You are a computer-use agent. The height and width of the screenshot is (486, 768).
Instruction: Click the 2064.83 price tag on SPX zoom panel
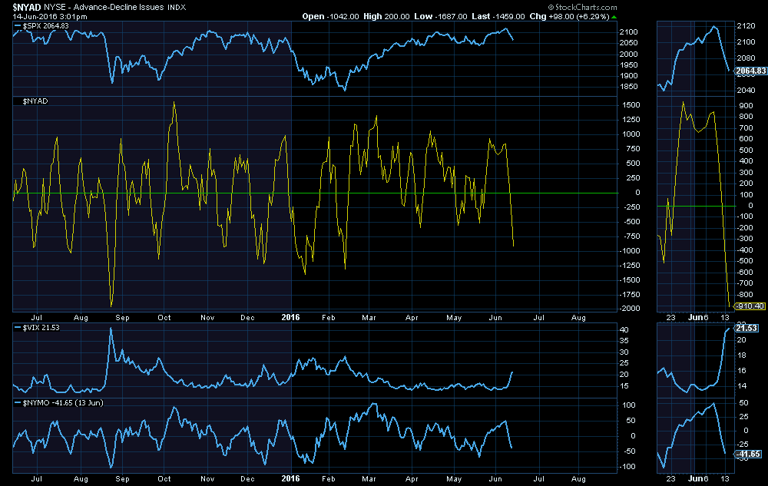point(751,71)
